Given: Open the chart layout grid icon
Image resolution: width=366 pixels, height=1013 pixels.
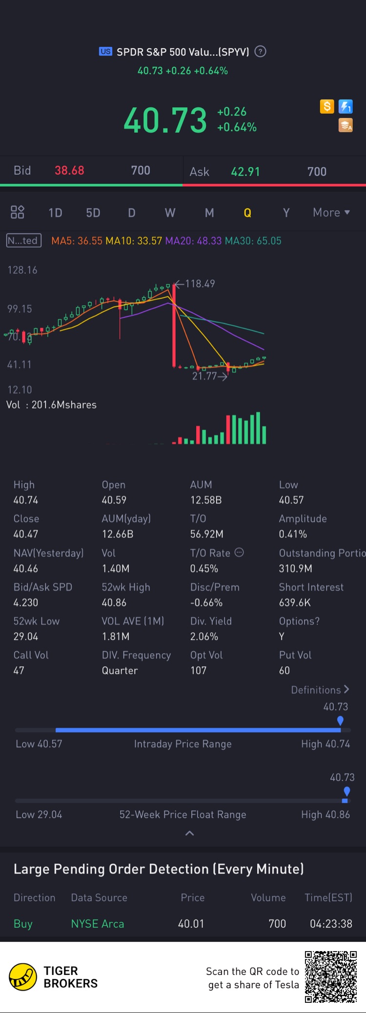Looking at the screenshot, I should 18,212.
